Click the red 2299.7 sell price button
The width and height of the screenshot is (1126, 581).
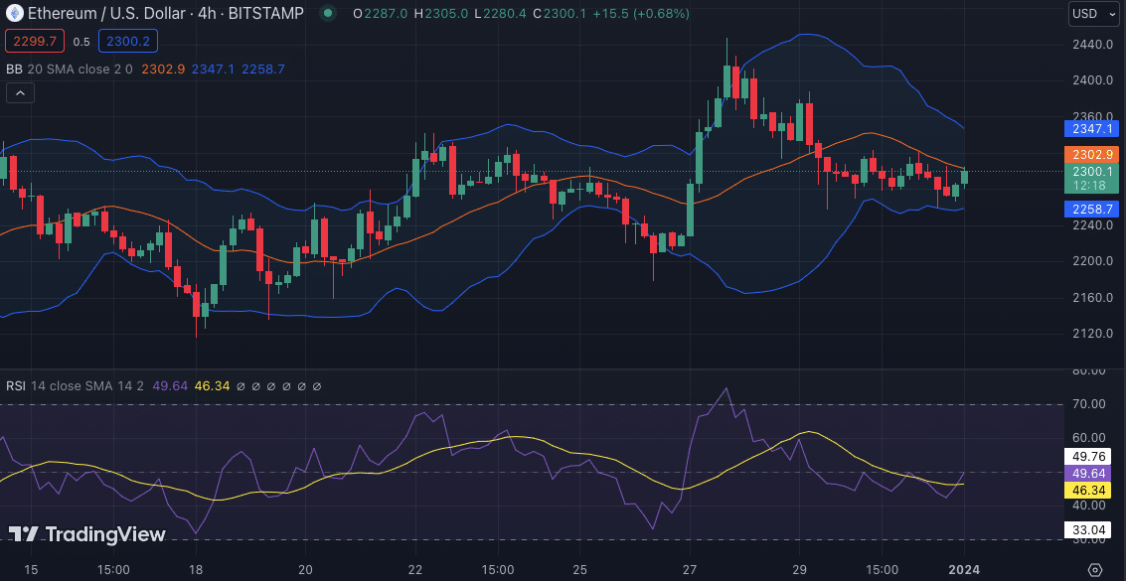(x=35, y=41)
